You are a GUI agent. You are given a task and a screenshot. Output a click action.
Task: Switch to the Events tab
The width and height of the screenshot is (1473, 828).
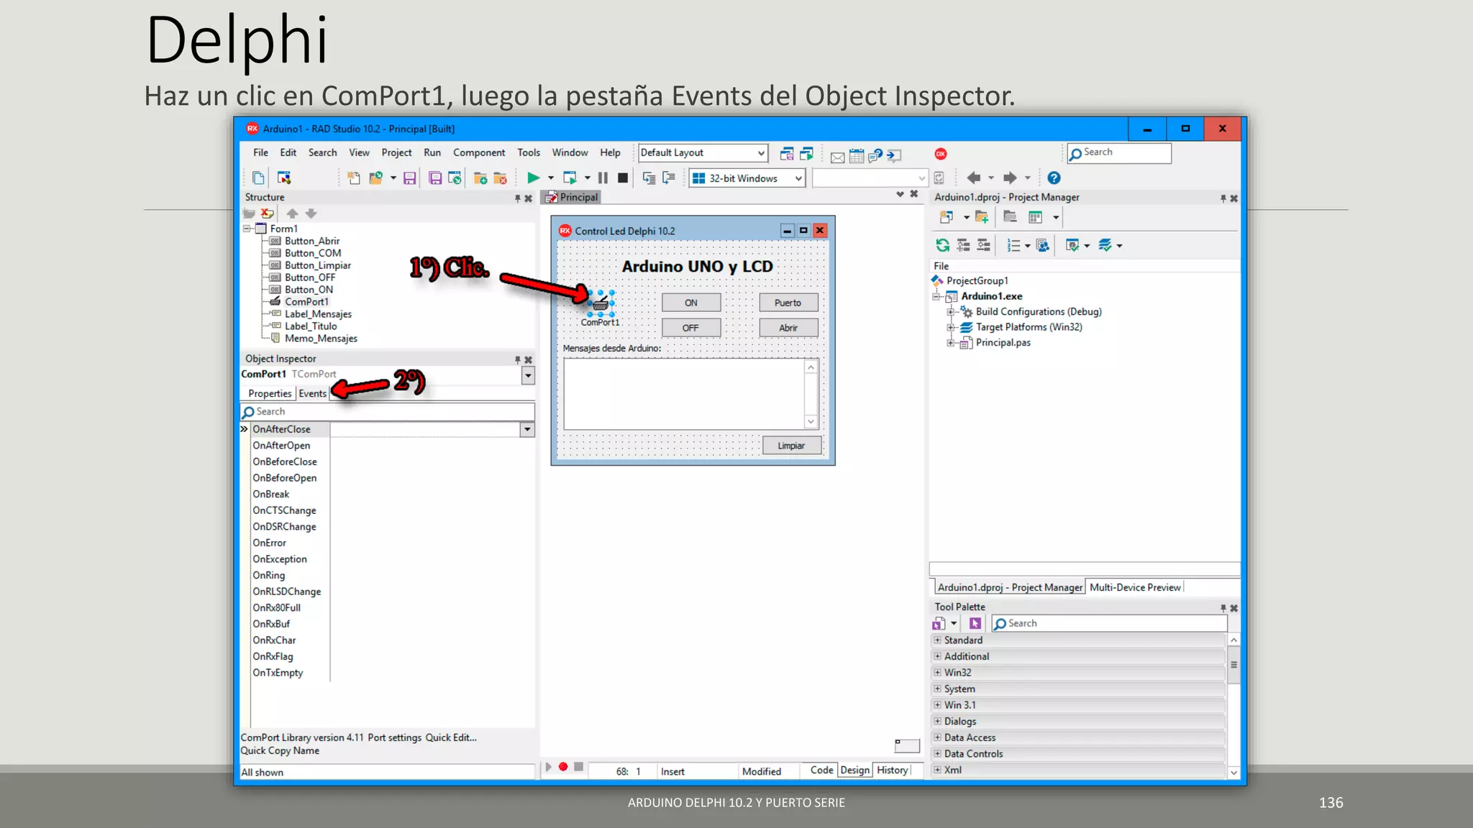pyautogui.click(x=312, y=393)
